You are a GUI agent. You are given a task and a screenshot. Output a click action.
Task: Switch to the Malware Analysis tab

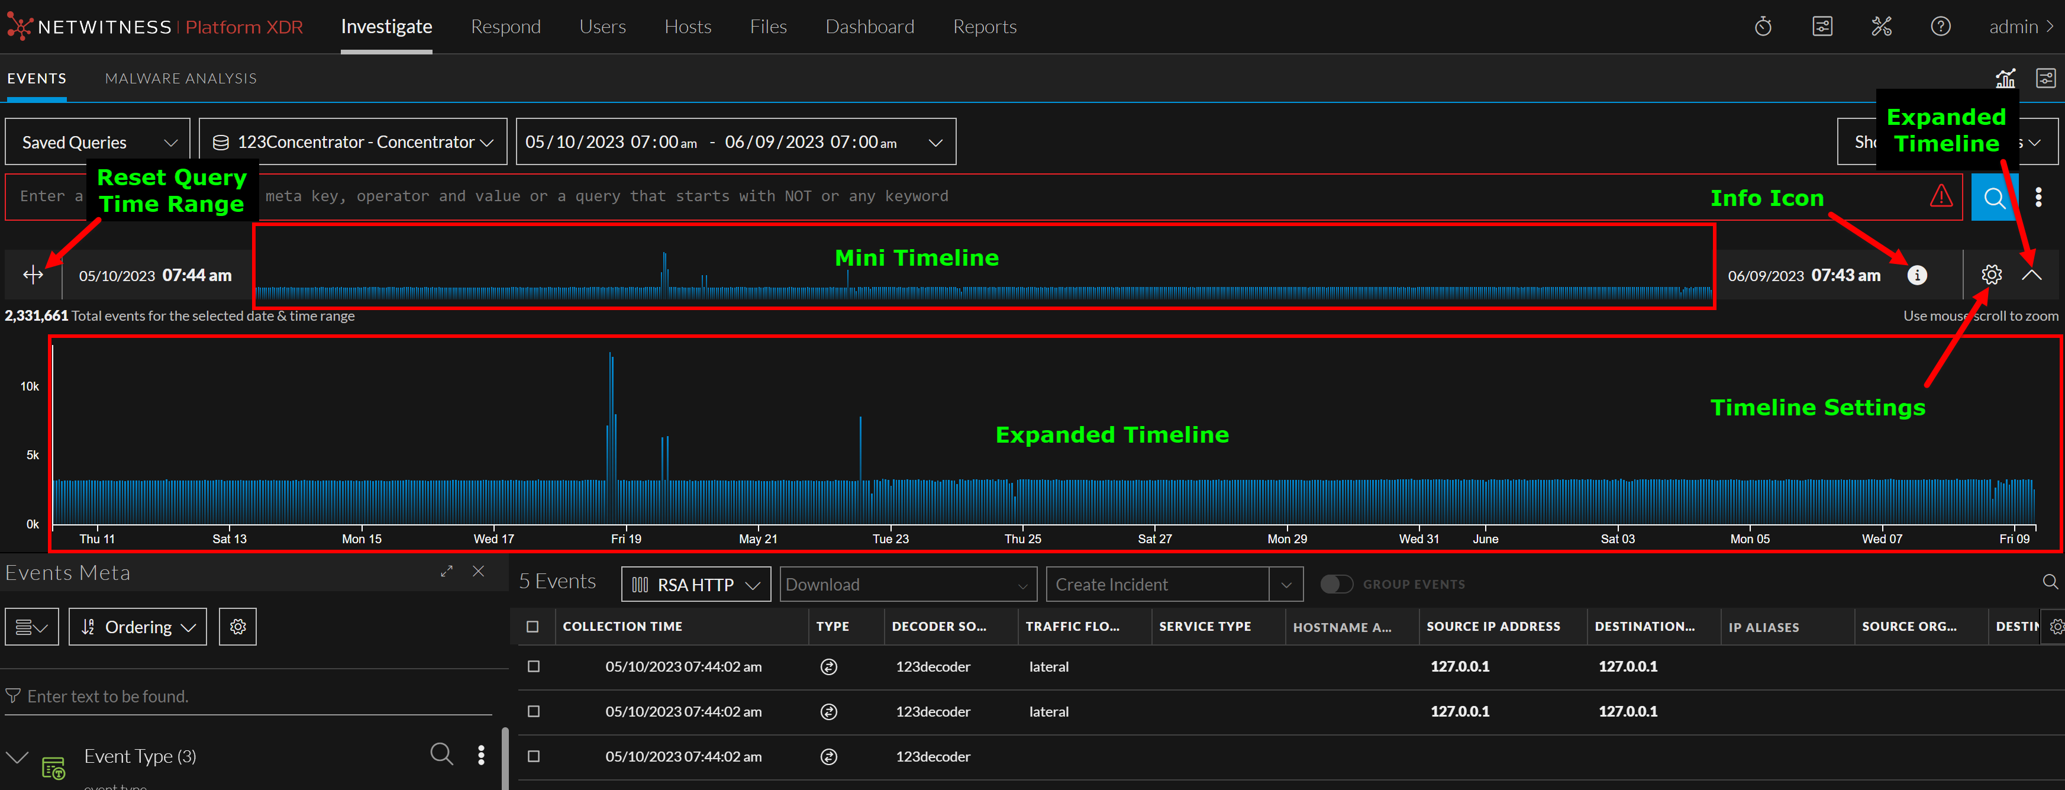(x=180, y=79)
